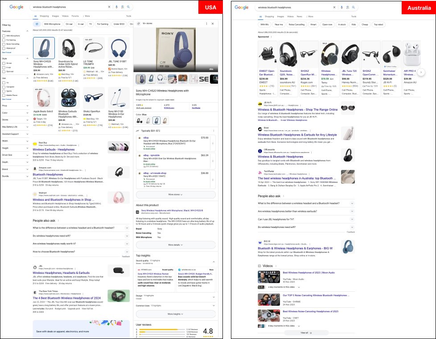Open 'Wireless Earbuds - Headphones' Best Buy link

tap(53, 149)
